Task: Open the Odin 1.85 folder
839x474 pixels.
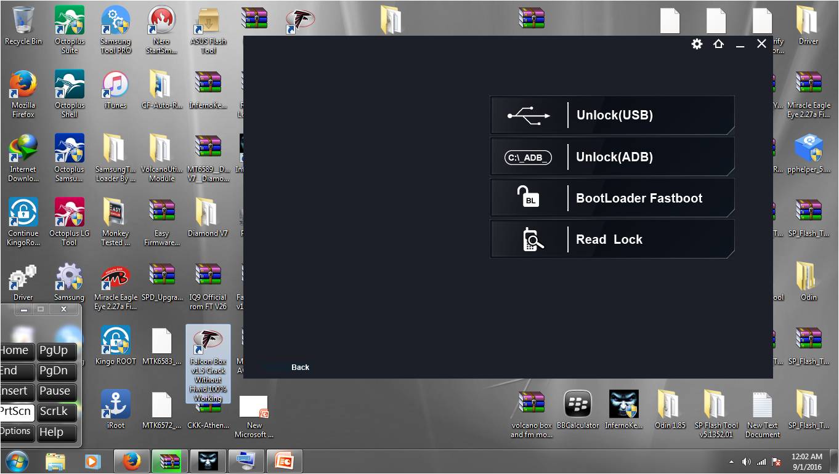Action: [x=670, y=410]
